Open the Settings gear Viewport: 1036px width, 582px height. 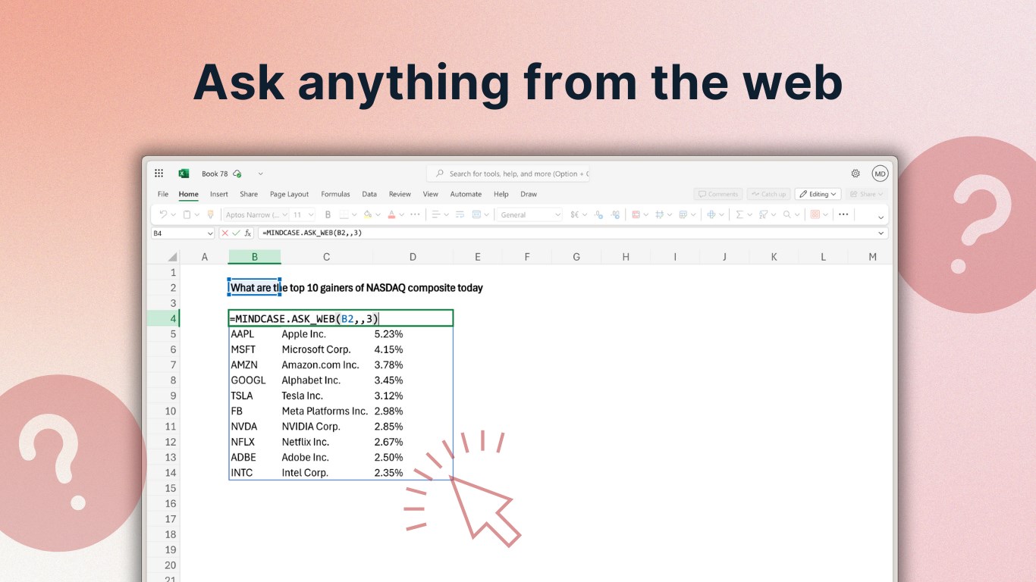[x=855, y=174]
